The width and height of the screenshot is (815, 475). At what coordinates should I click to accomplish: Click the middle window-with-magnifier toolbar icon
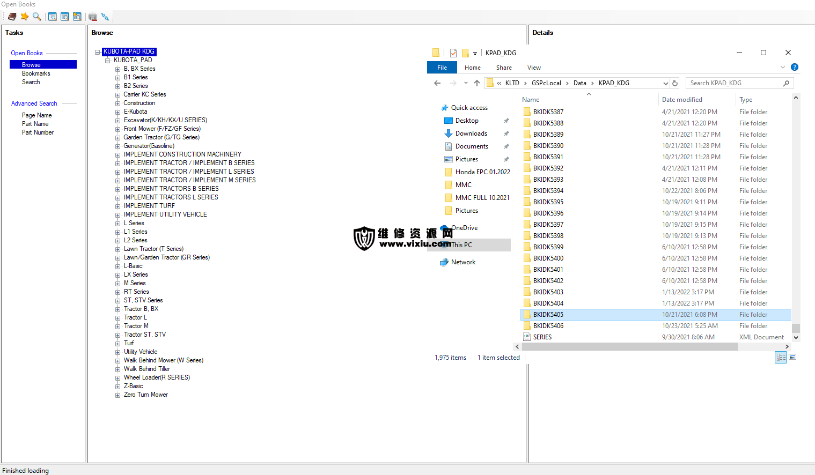point(65,17)
